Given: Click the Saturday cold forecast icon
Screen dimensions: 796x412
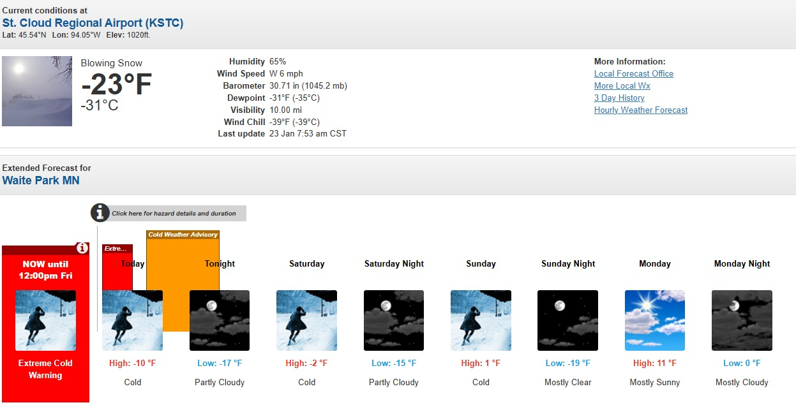Looking at the screenshot, I should coord(306,320).
